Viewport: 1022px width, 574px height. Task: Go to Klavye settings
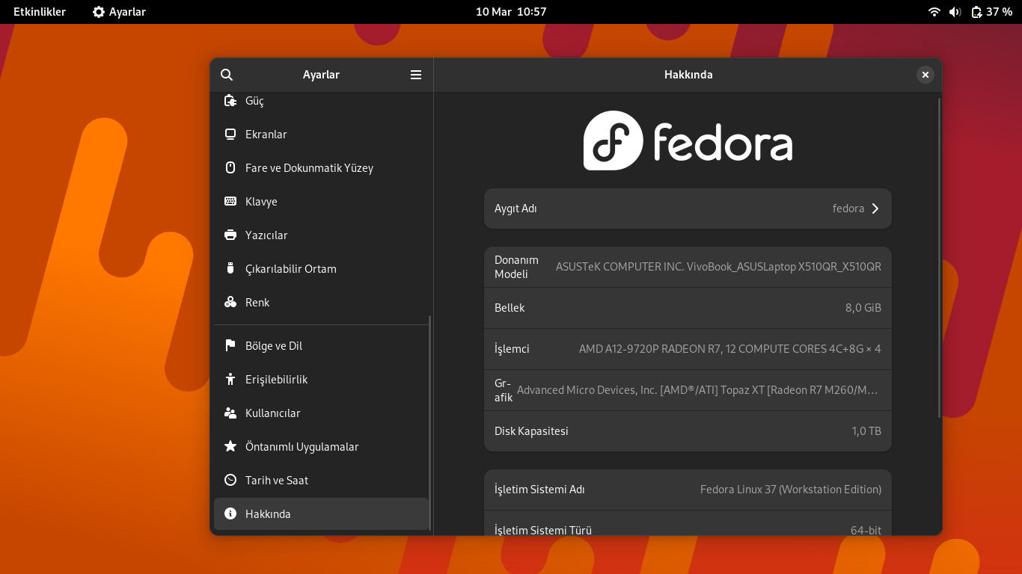(321, 202)
